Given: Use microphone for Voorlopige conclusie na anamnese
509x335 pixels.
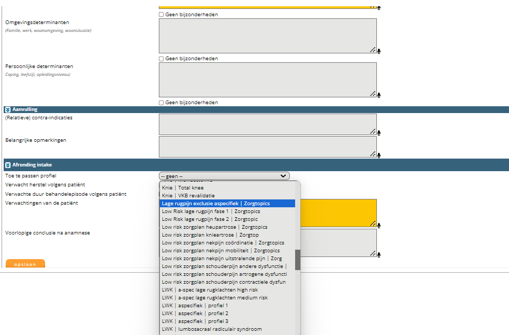Looking at the screenshot, I should pos(379,255).
